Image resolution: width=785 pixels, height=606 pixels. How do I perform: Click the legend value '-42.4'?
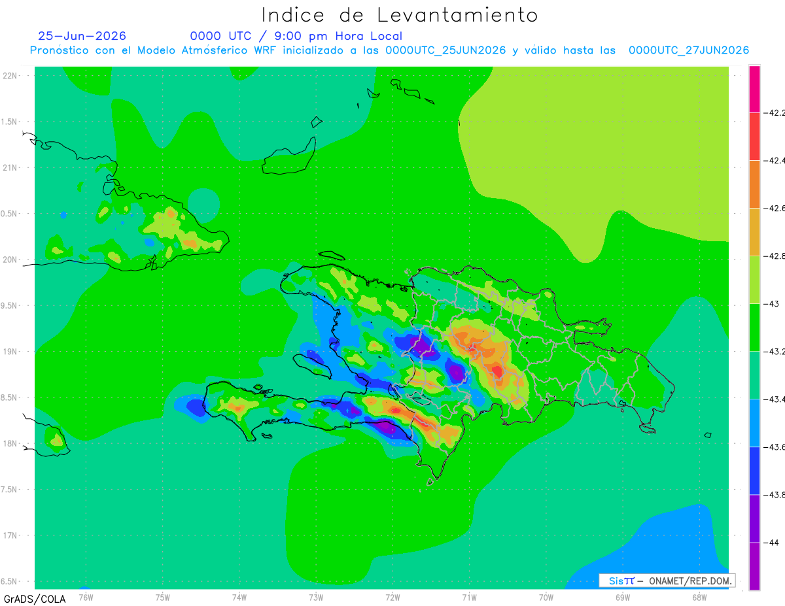coord(775,160)
